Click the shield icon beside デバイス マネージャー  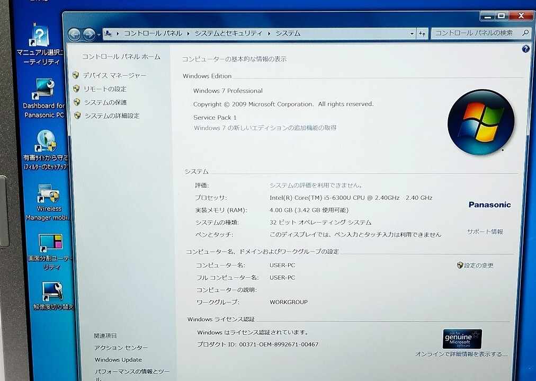pos(76,75)
